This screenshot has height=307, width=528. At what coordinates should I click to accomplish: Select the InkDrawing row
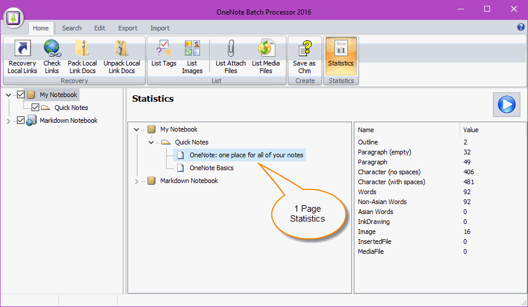click(x=440, y=222)
